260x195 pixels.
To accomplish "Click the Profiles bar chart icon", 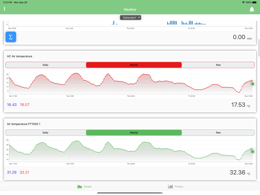I will [x=170, y=186].
